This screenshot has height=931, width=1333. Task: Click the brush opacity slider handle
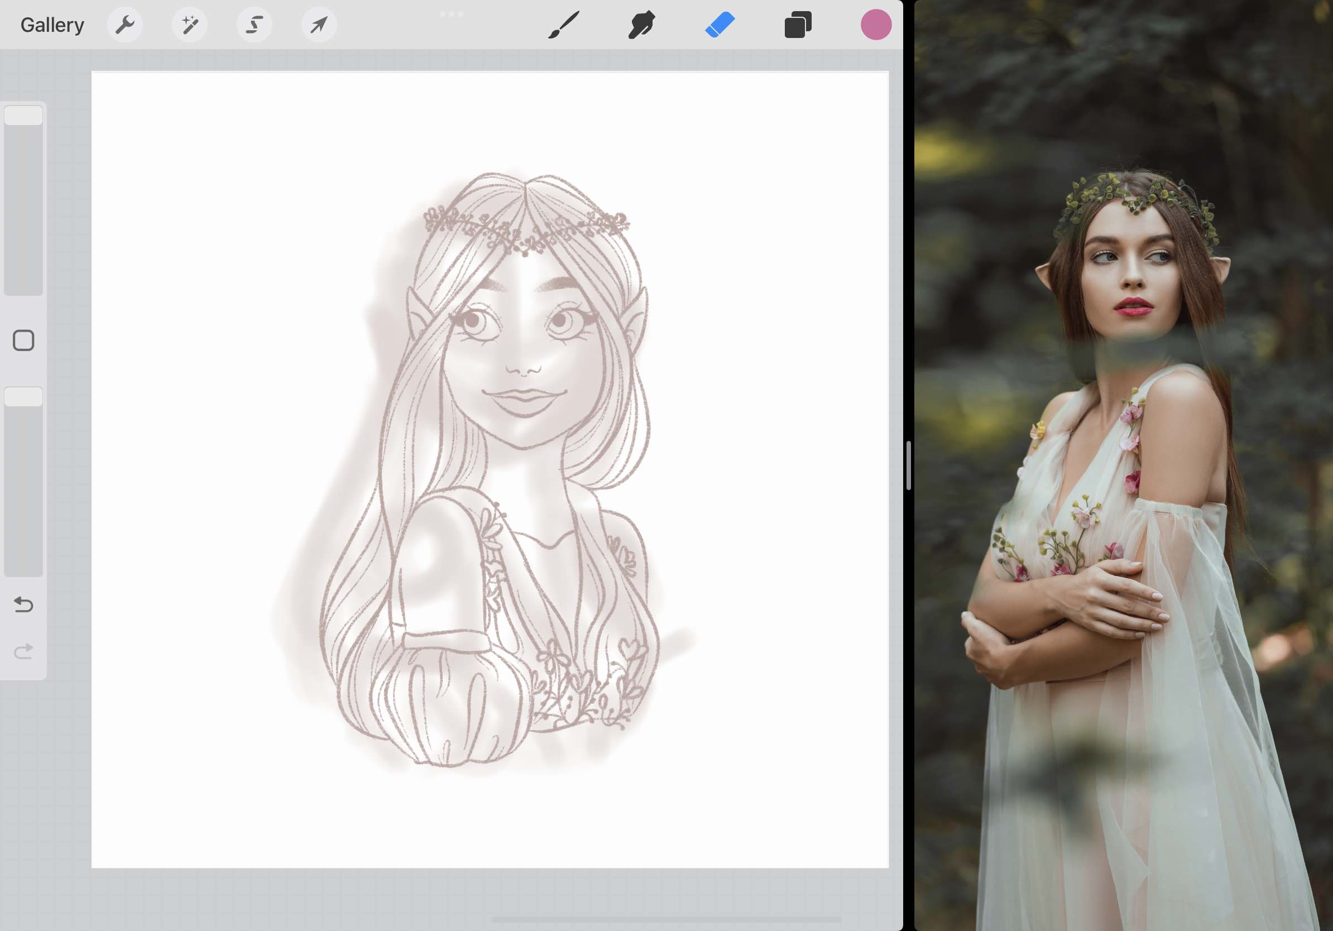pyautogui.click(x=23, y=397)
